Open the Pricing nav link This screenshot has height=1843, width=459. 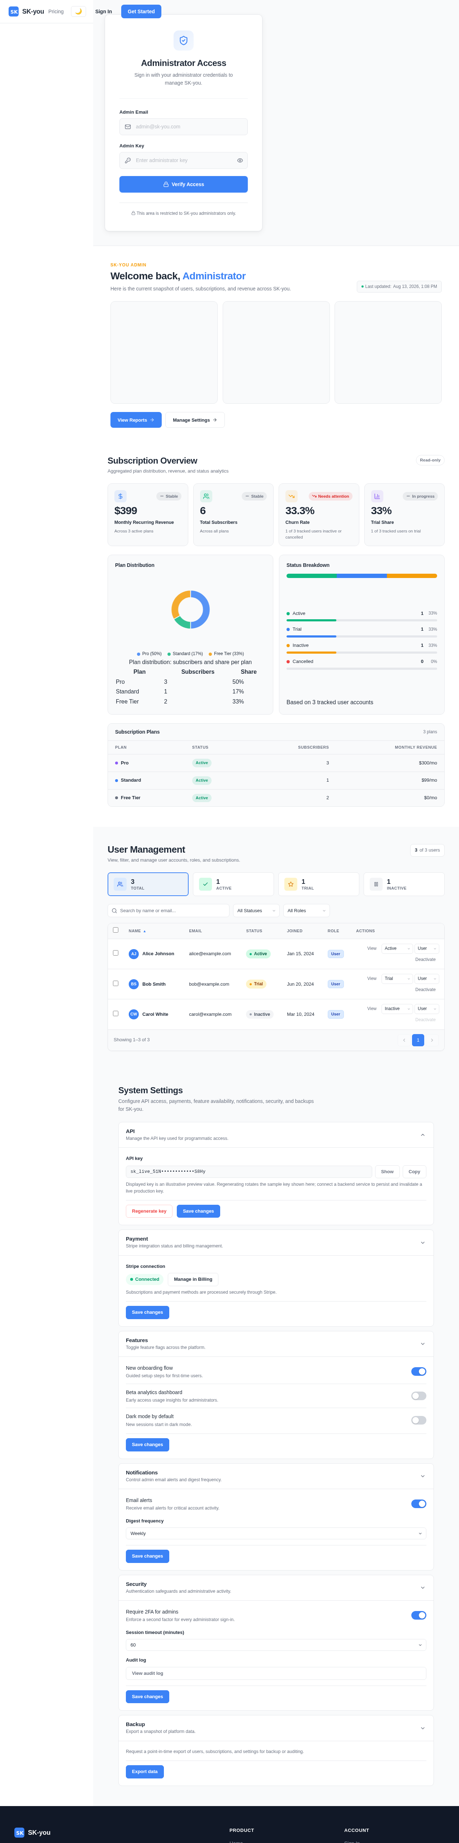pos(56,11)
